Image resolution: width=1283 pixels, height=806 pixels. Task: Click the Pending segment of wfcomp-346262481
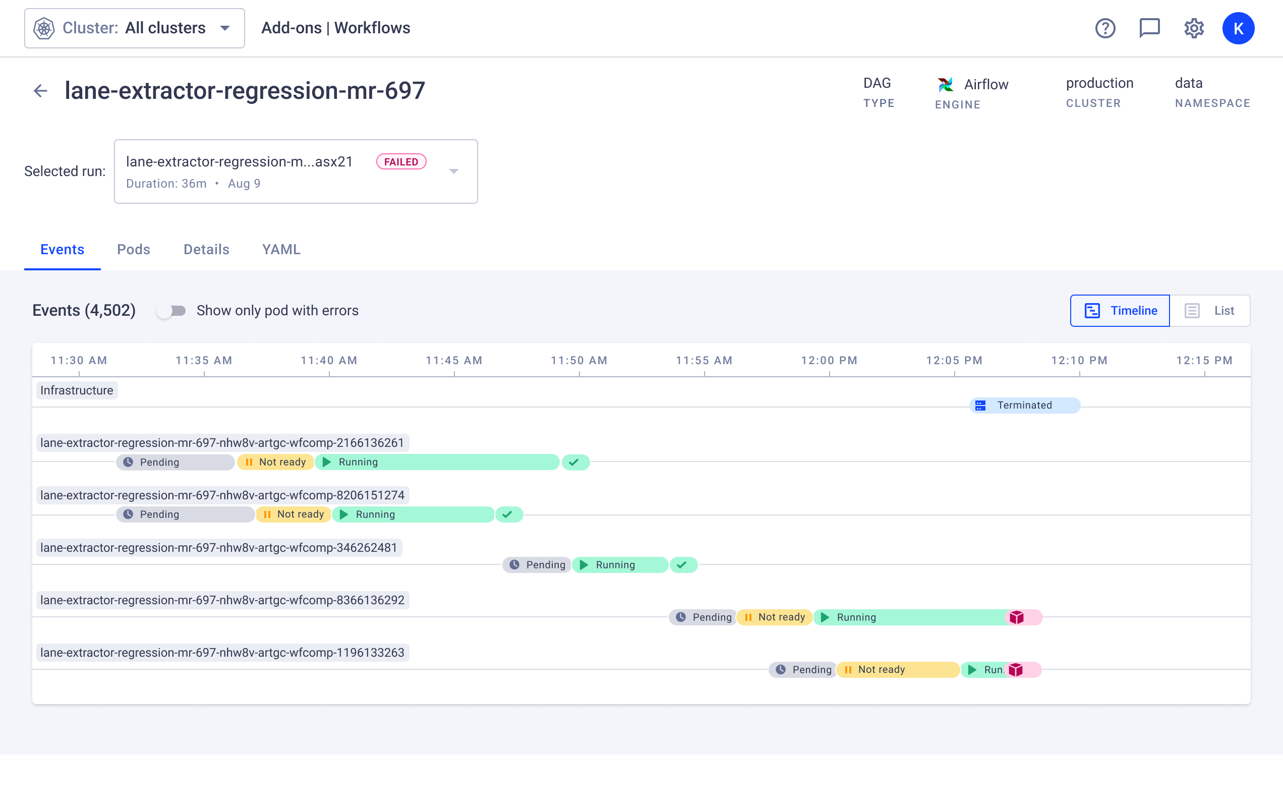coord(537,565)
